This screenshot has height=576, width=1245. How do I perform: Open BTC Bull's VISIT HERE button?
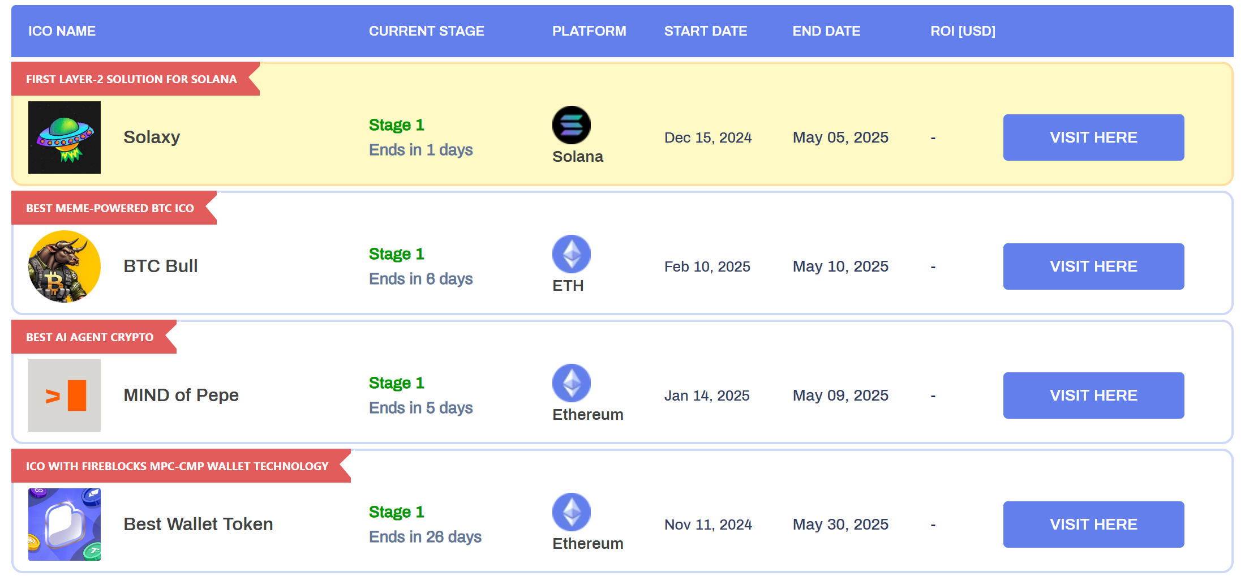coord(1093,266)
